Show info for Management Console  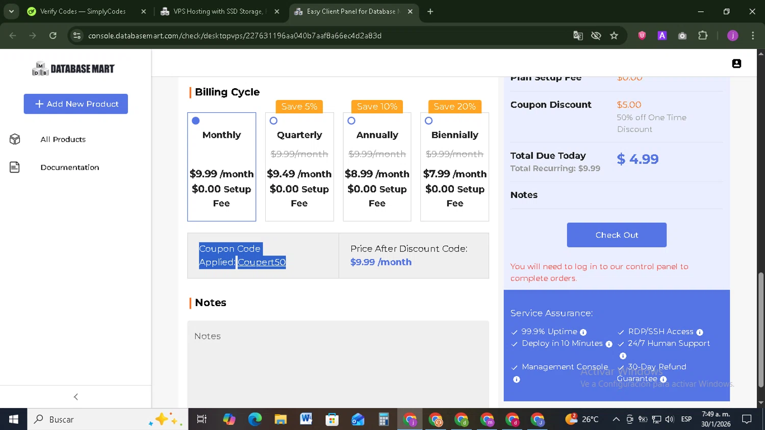tap(517, 380)
